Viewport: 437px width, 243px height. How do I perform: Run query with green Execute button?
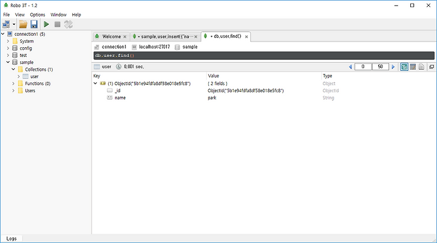click(x=46, y=24)
